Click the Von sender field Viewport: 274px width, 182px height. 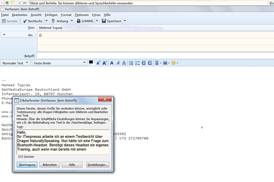click(x=156, y=28)
